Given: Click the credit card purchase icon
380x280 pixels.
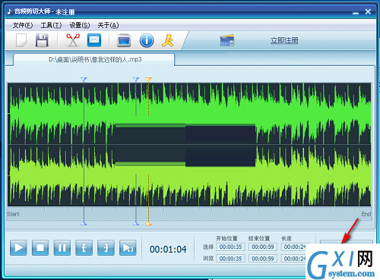Looking at the screenshot, I should [x=227, y=40].
